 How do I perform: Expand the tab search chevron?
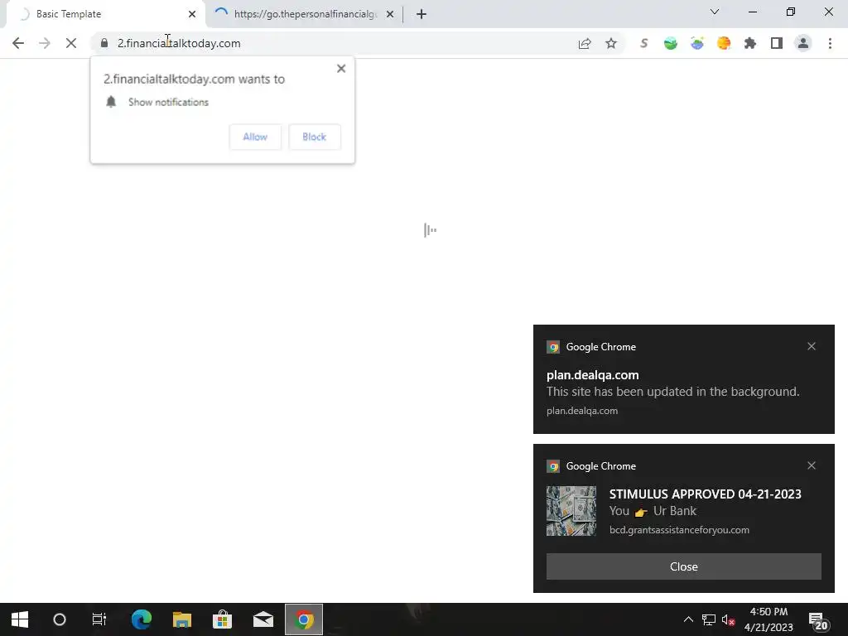coord(715,12)
